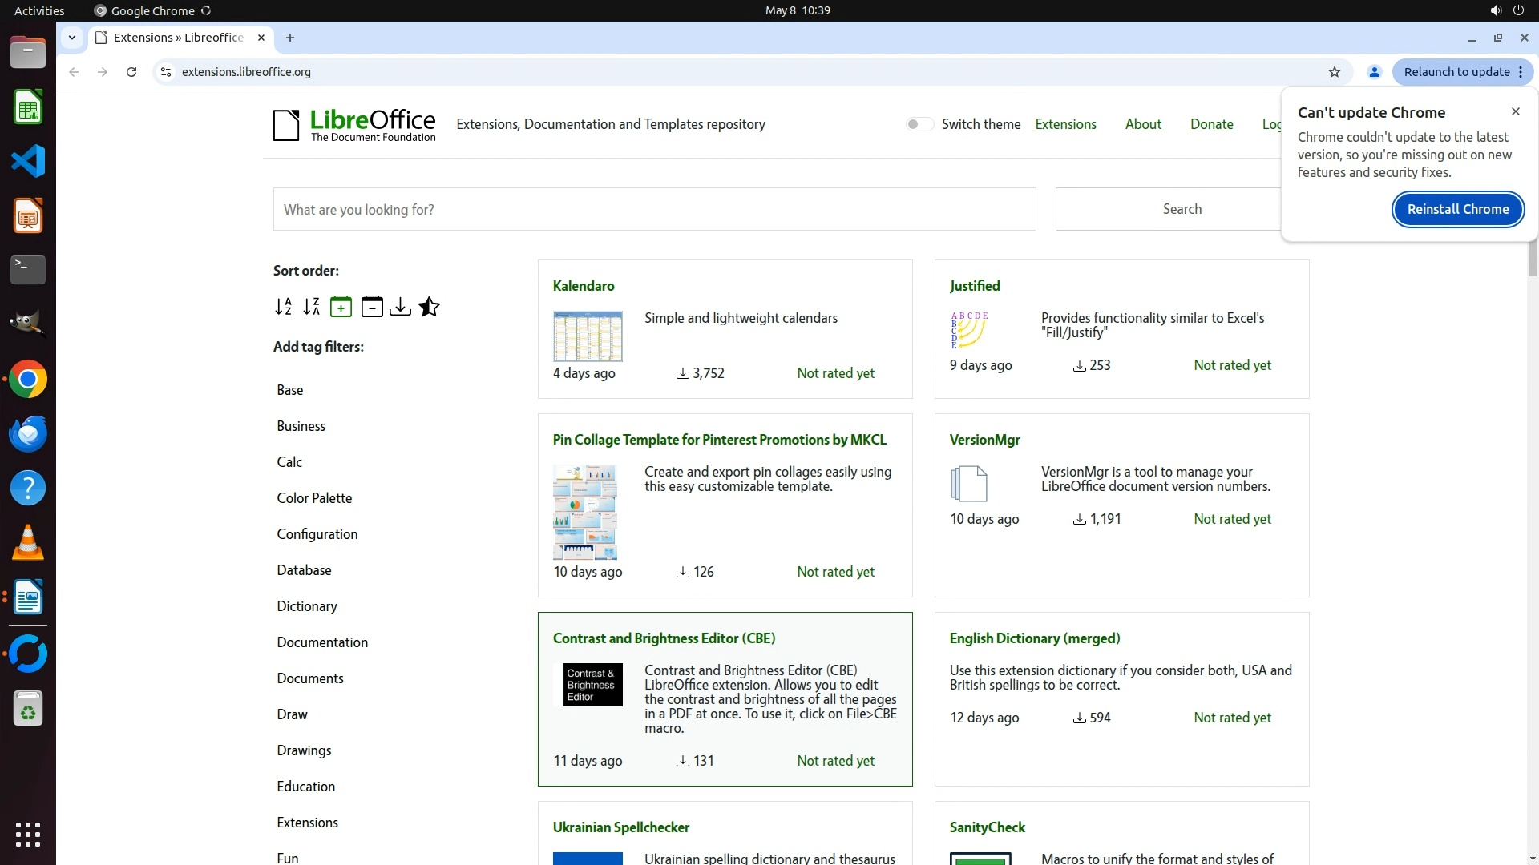The height and width of the screenshot is (865, 1539).
Task: Open the Kalendaro extension link
Action: [584, 286]
